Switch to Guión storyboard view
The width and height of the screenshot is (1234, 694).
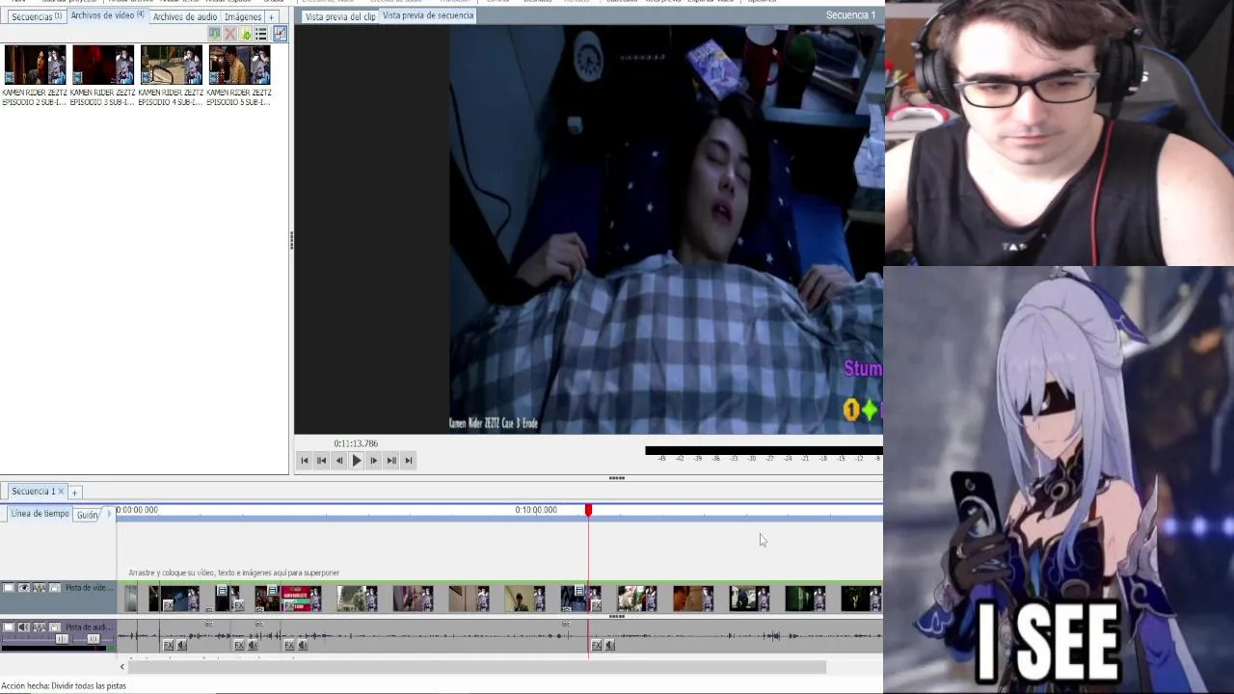pos(88,515)
